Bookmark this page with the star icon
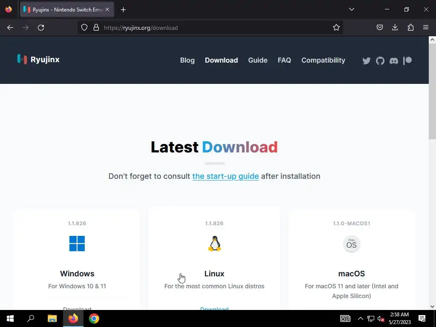The image size is (436, 327). (x=336, y=28)
